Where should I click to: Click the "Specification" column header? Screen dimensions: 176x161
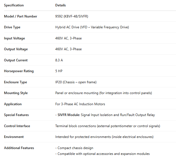click(14, 5)
